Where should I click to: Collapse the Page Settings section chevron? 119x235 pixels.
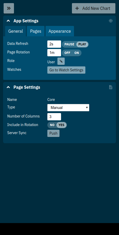click(8, 87)
